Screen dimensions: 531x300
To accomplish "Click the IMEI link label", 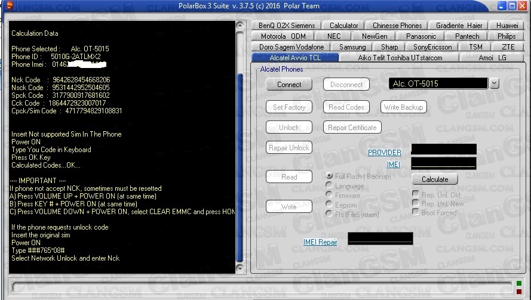I will pyautogui.click(x=394, y=165).
